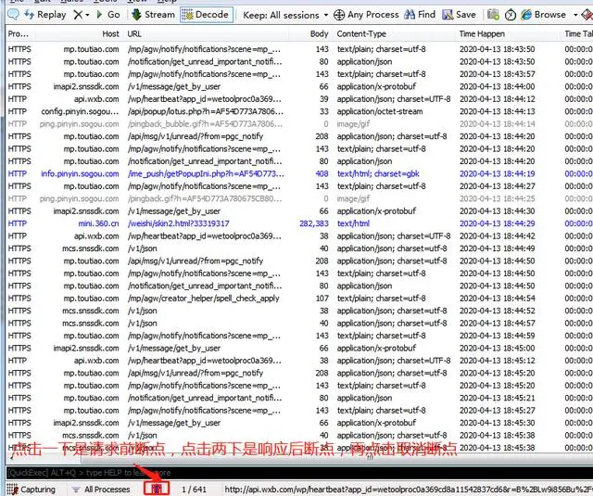Click the text/html; charset=gbk content-type cell

click(x=378, y=173)
